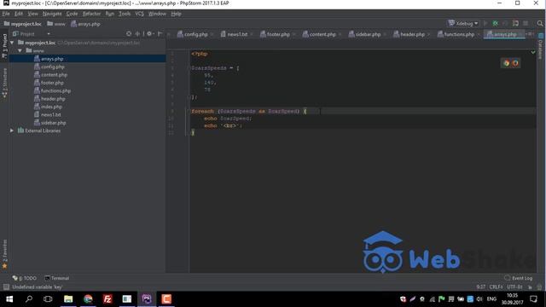The height and width of the screenshot is (307, 546).
Task: Open the Navigate menu
Action: pos(52,14)
